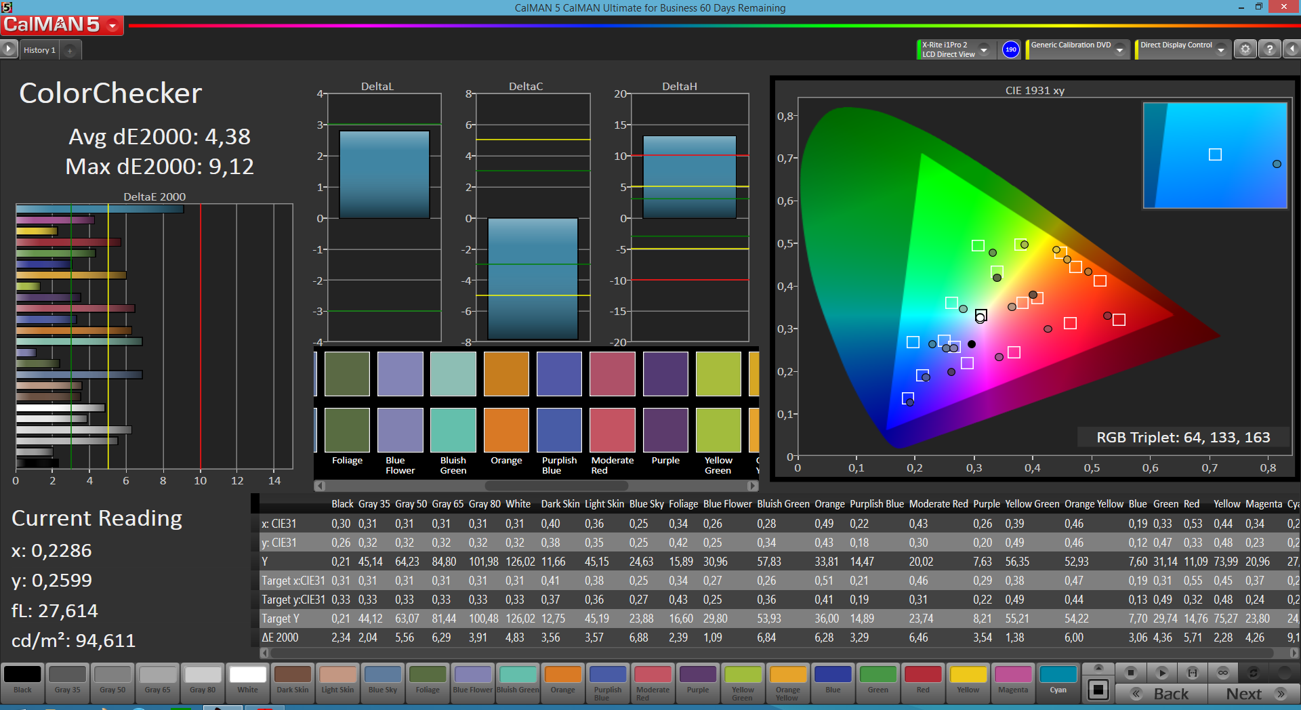Open the settings gear
The height and width of the screenshot is (710, 1301).
pyautogui.click(x=1245, y=49)
